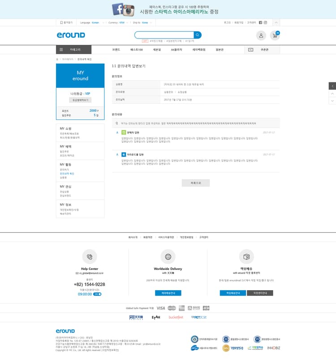Image resolution: width=336 pixels, height=364 pixels.
Task: Click the delivery box icon
Action: [x=246, y=257]
